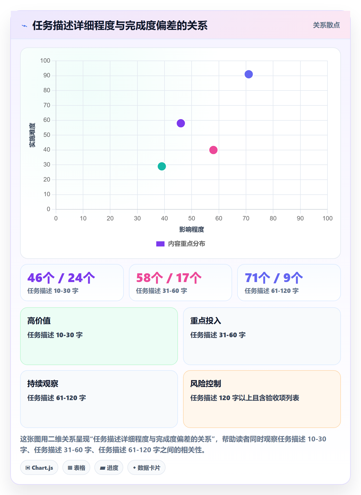Click the 数据卡片 tag chip
Image resolution: width=361 pixels, height=495 pixels.
[x=146, y=468]
